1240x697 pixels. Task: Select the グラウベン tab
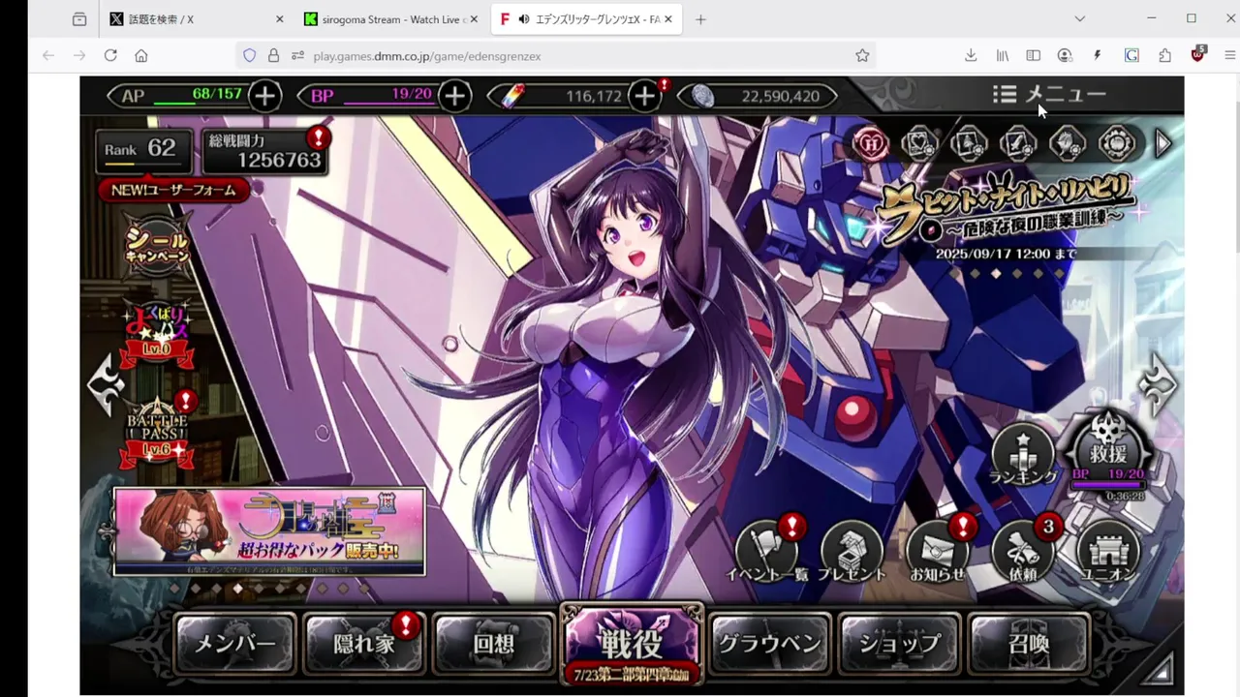tap(770, 643)
